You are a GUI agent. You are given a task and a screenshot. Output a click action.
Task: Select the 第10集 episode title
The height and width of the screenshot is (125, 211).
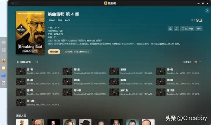(x=77, y=90)
